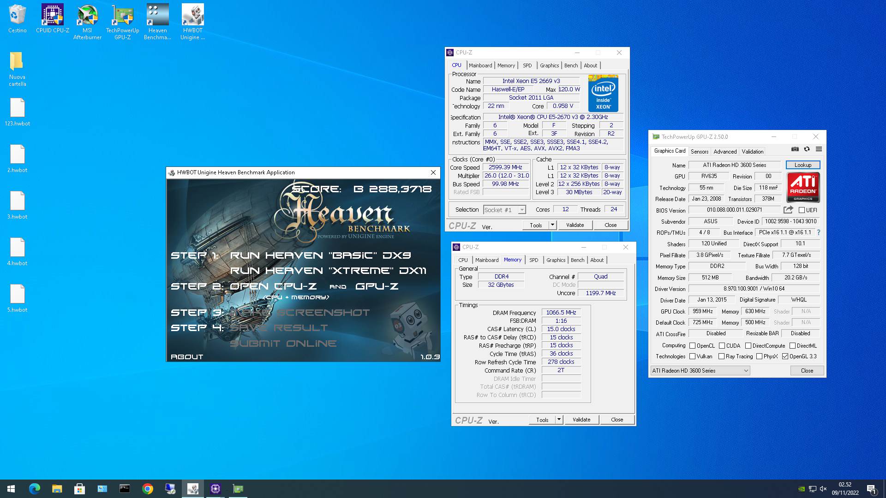Open Windows Start menu
Screen dimensions: 886x498
(11, 489)
